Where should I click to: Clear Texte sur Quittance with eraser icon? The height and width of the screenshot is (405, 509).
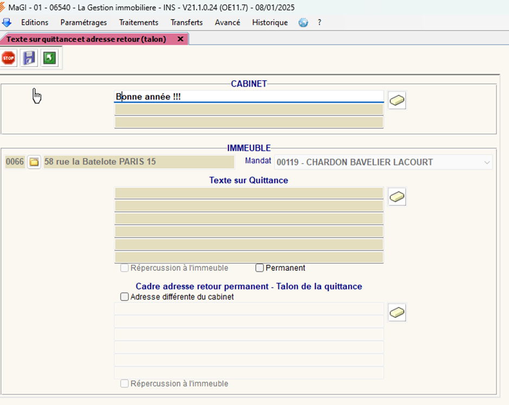click(x=397, y=197)
